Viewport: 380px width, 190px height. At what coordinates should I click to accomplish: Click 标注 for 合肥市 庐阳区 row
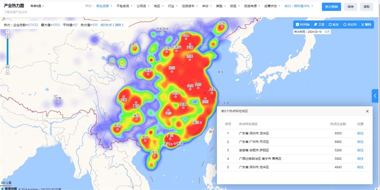360,150
